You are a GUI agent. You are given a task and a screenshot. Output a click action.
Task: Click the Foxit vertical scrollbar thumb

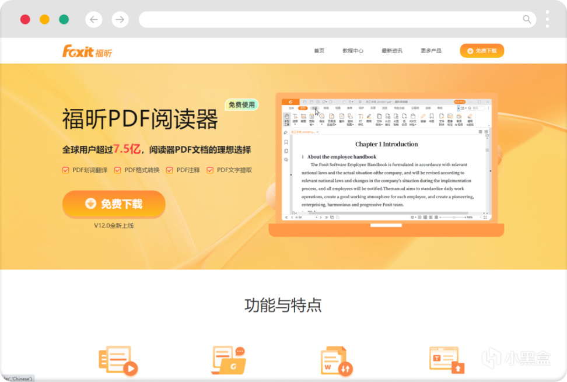[x=487, y=150]
